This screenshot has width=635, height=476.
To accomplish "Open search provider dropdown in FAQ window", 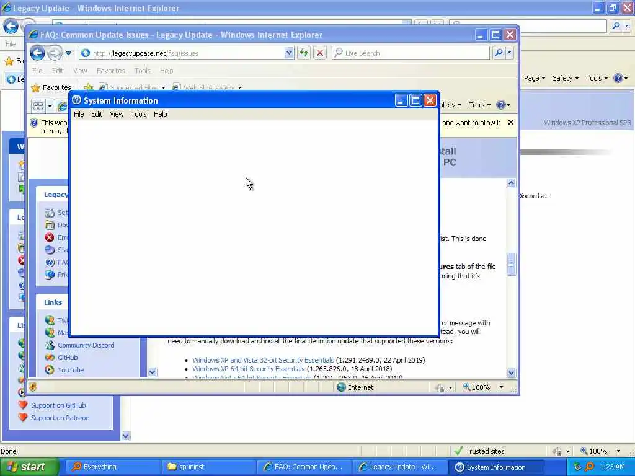I will point(509,53).
